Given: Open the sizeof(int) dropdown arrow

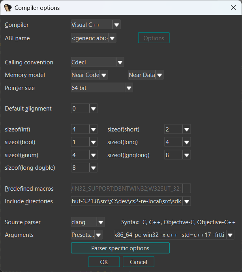Looking at the screenshot, I should coord(93,129).
